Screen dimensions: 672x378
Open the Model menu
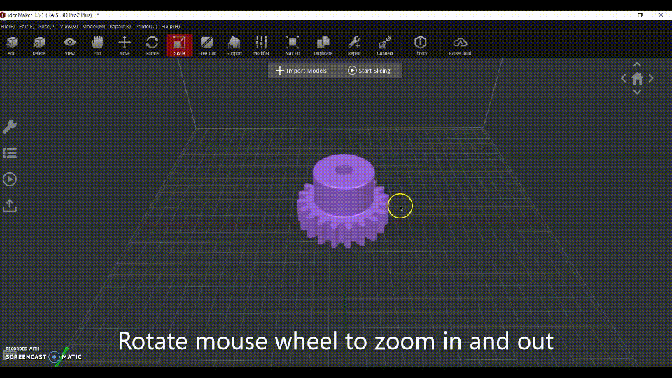[93, 26]
